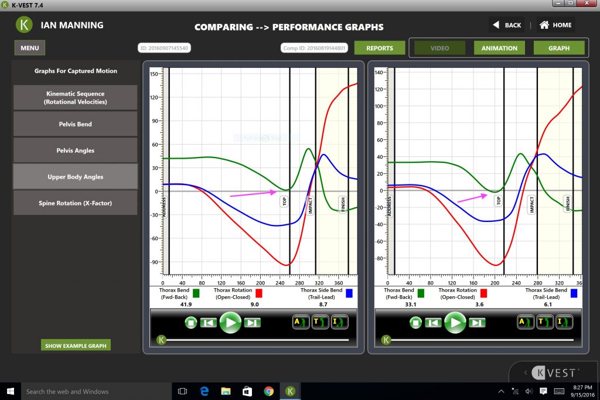Play the left graph animation
Screen dimensions: 600x400
coord(230,323)
